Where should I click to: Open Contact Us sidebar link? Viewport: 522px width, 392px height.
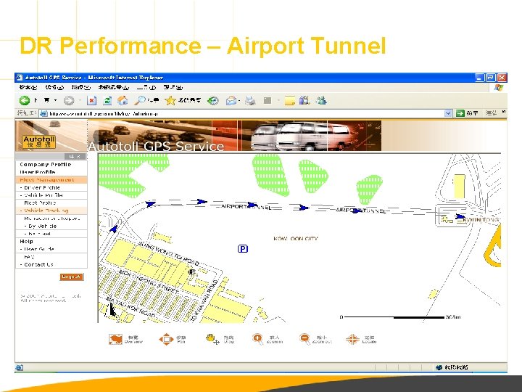tap(38, 264)
